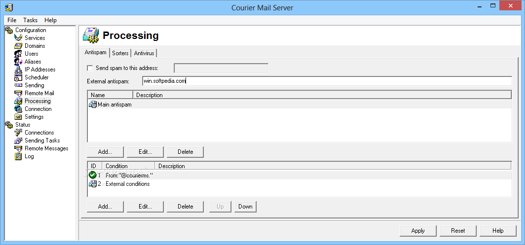
Task: Select the From:"@courierms." condition row
Action: pyautogui.click(x=300, y=175)
